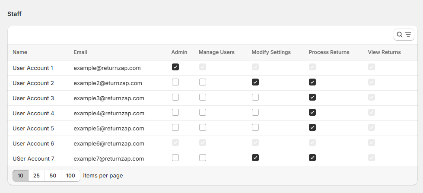This screenshot has width=423, height=193.
Task: Show 25 items per page
Action: point(36,176)
